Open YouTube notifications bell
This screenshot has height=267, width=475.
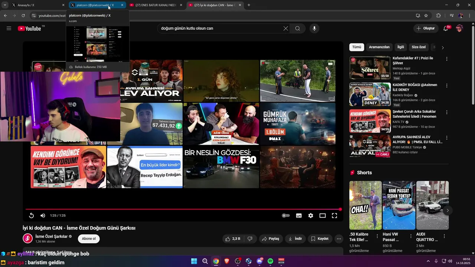click(446, 28)
